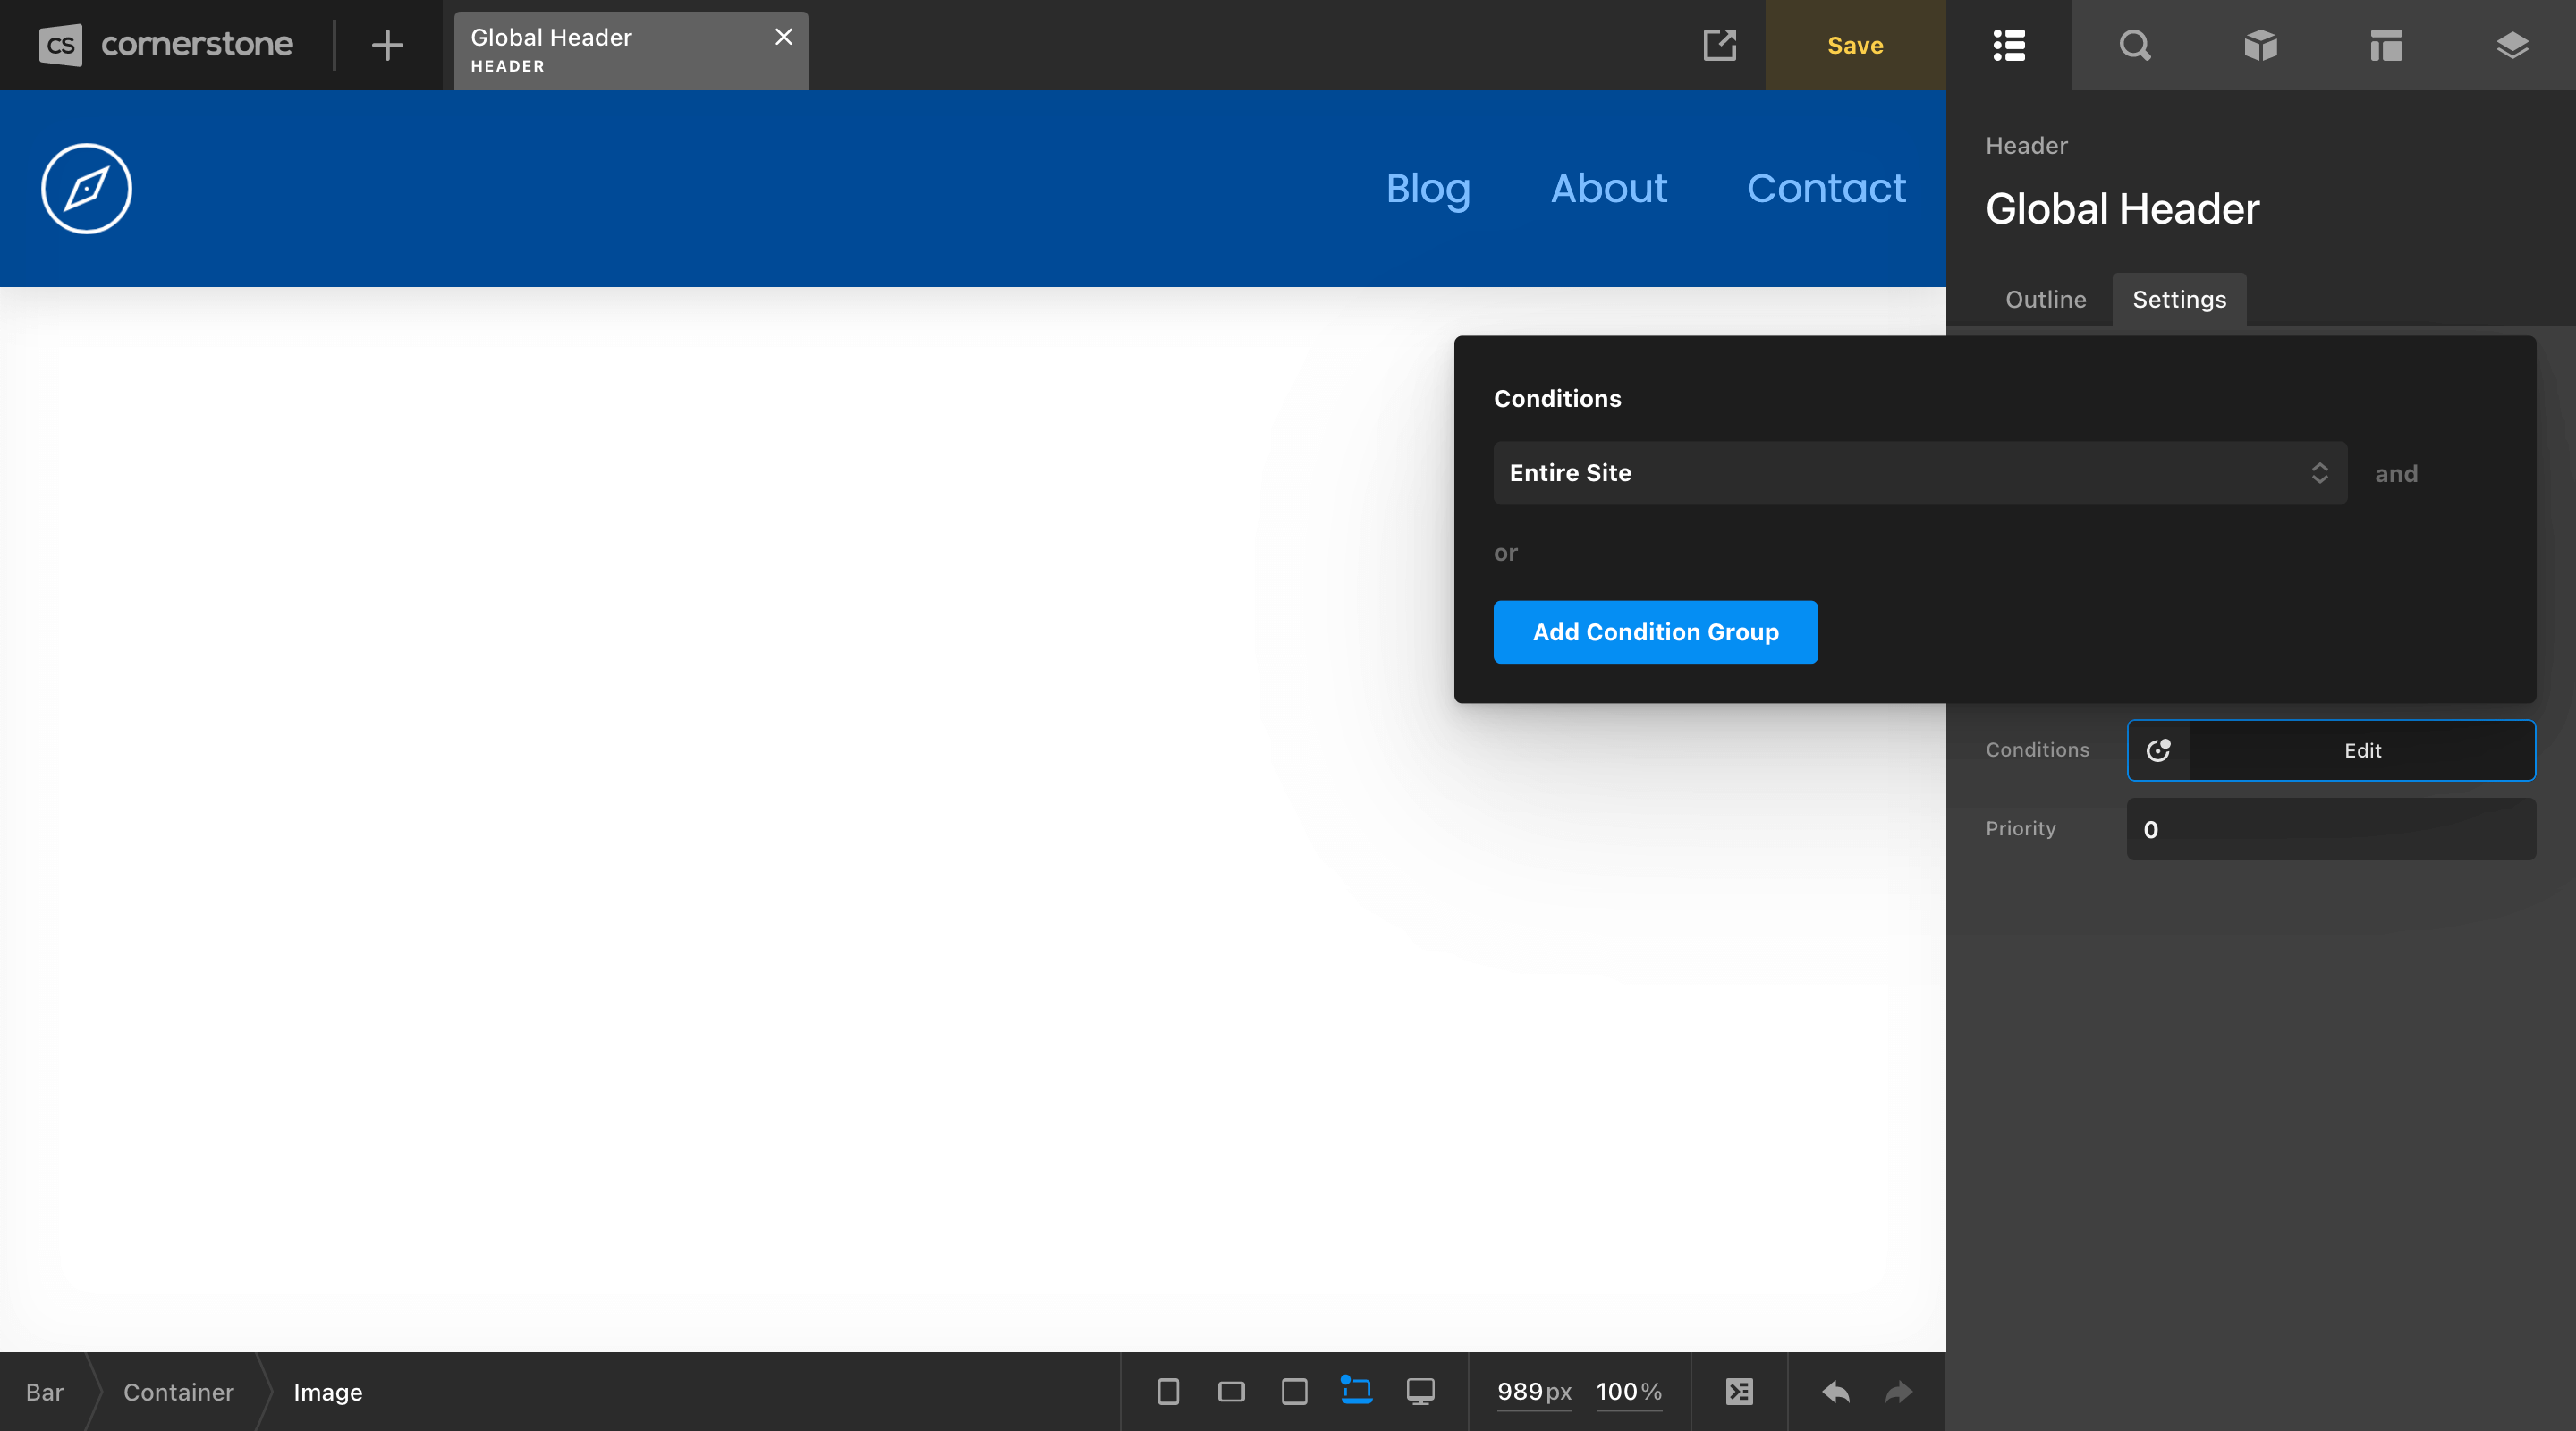Switch to the Outline tab

(x=2045, y=299)
